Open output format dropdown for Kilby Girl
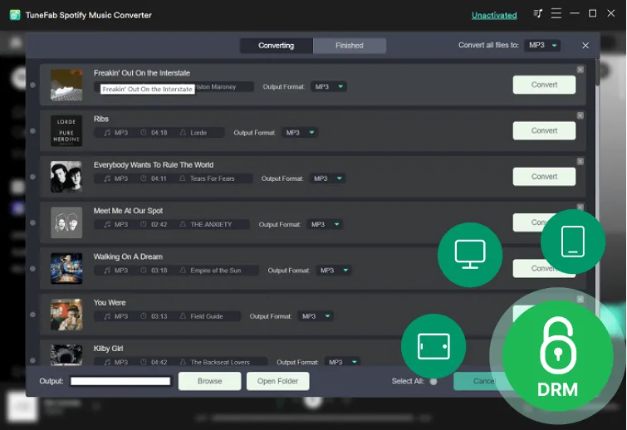 (x=342, y=362)
